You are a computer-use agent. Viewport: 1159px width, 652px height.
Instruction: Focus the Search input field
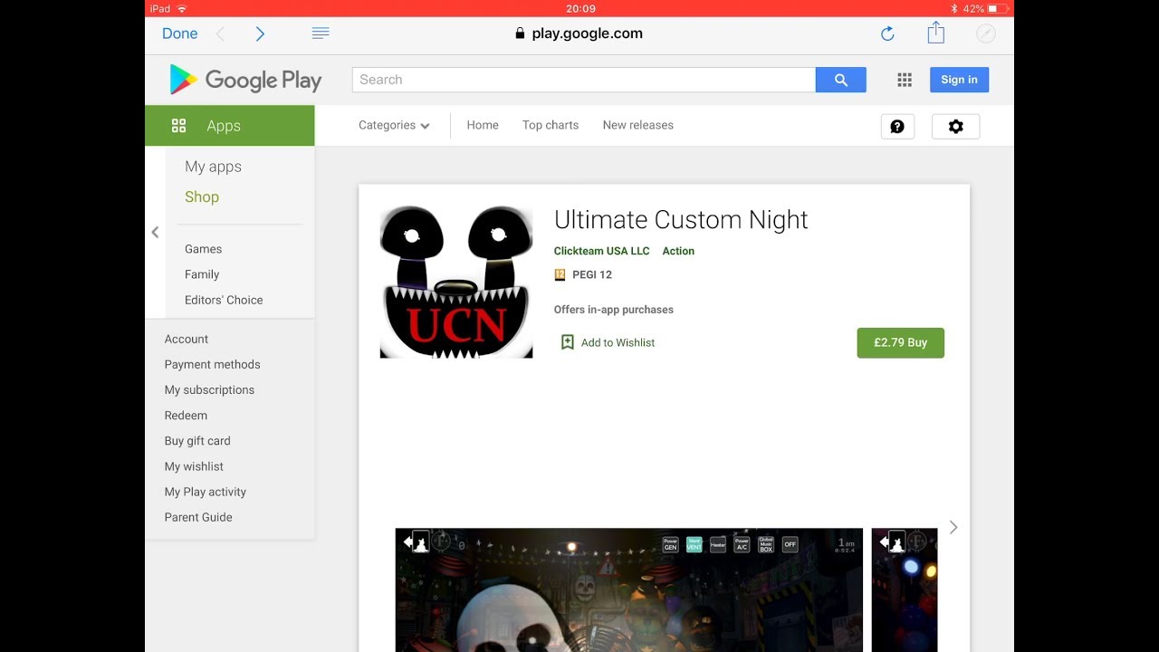tap(584, 80)
